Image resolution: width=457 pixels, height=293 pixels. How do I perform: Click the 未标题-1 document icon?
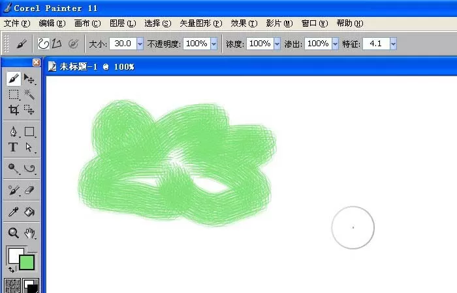tap(52, 66)
